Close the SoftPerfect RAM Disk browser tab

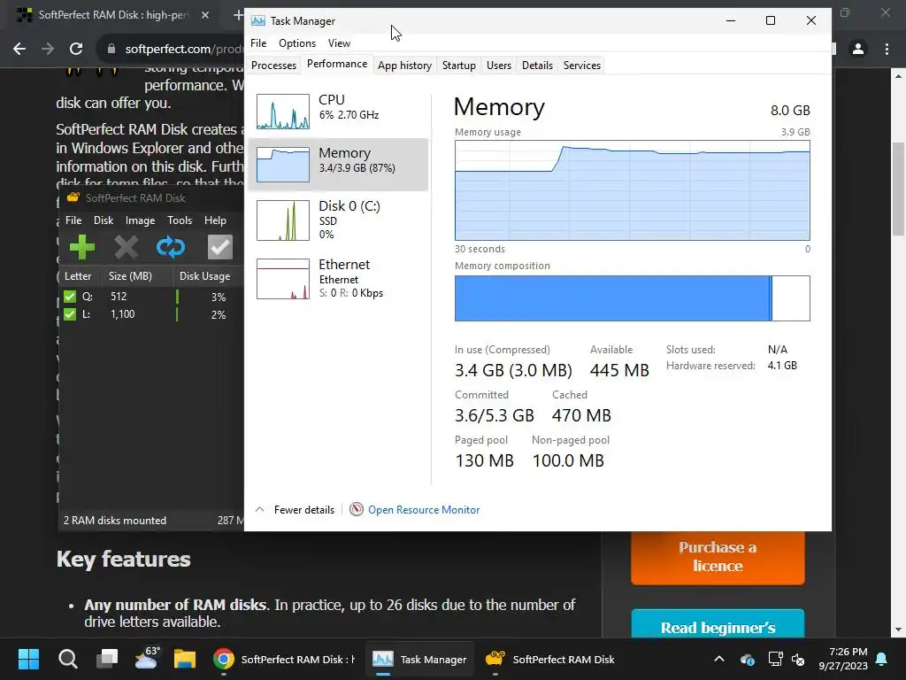coord(205,15)
